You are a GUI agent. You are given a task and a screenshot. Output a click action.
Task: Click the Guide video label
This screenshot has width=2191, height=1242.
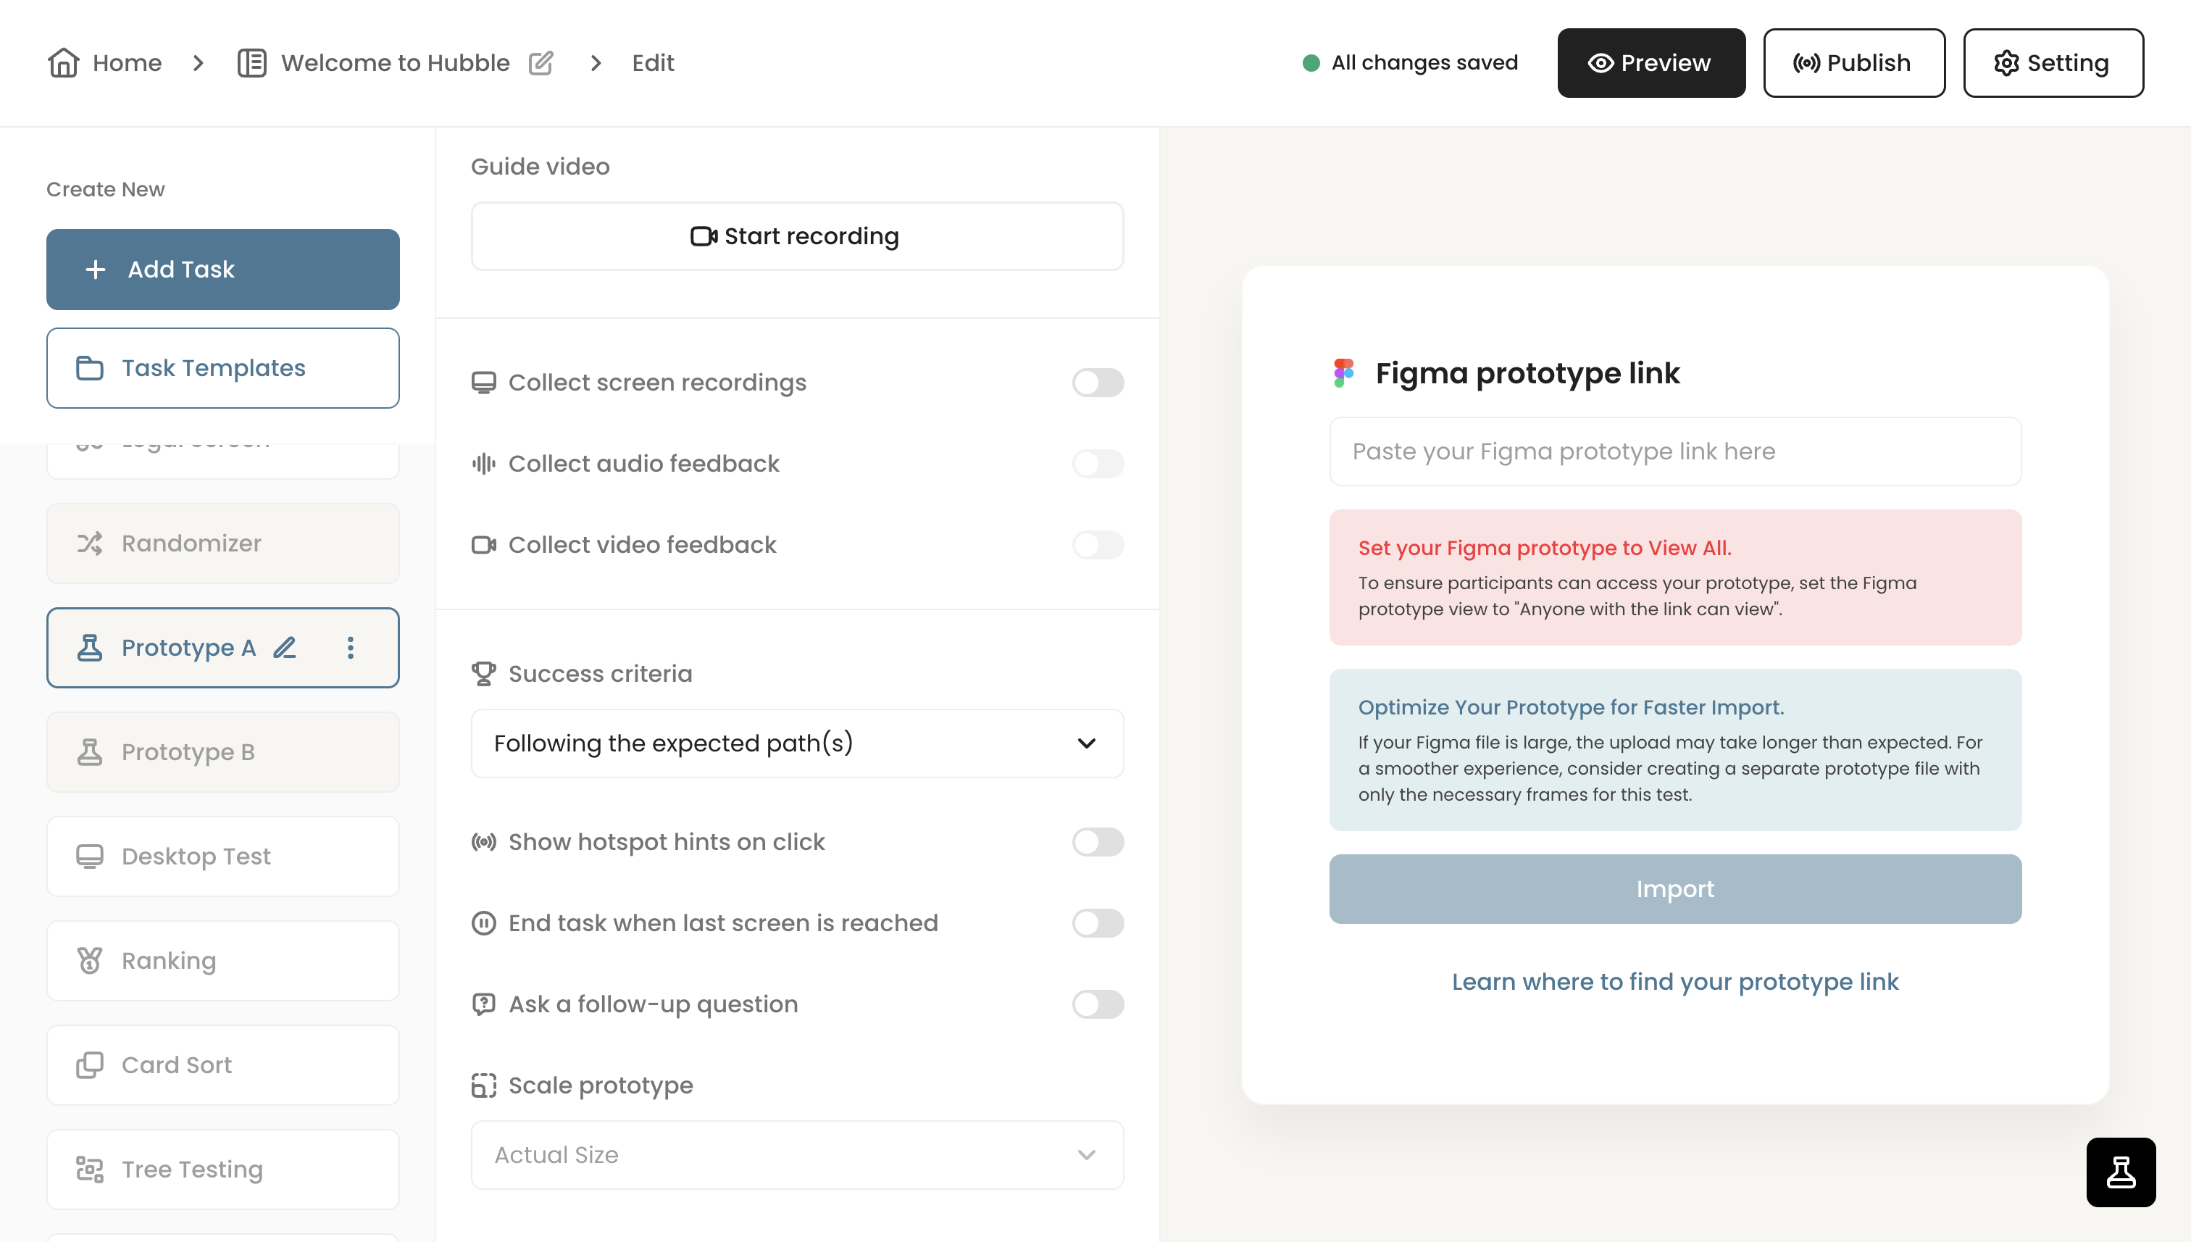tap(540, 167)
